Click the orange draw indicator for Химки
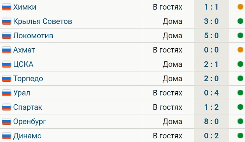Screen dimensions: 245x142 tap(240, 7)
